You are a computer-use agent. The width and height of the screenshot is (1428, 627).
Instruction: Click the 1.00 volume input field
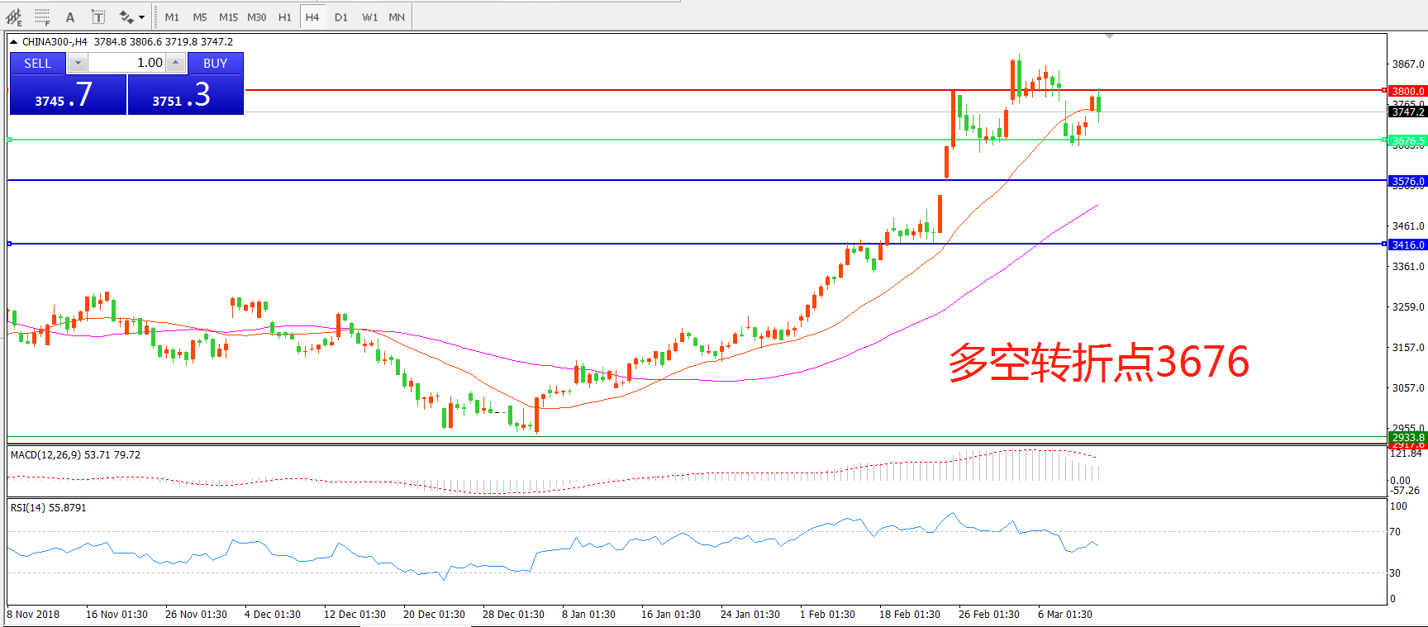126,63
